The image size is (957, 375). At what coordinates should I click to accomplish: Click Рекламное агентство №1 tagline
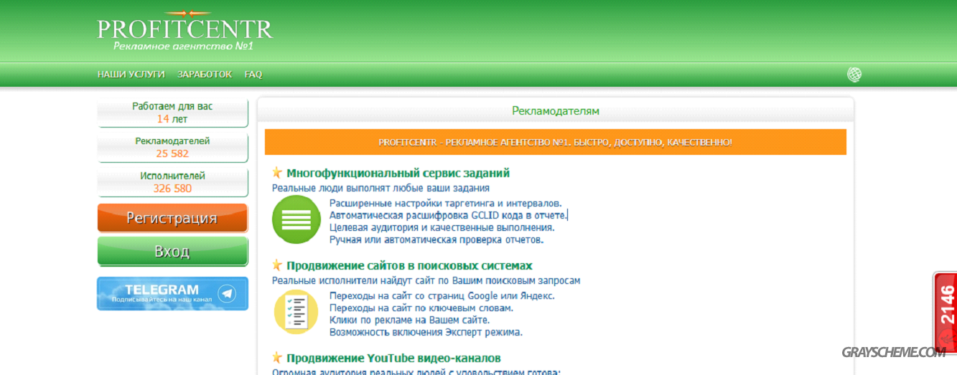point(183,46)
